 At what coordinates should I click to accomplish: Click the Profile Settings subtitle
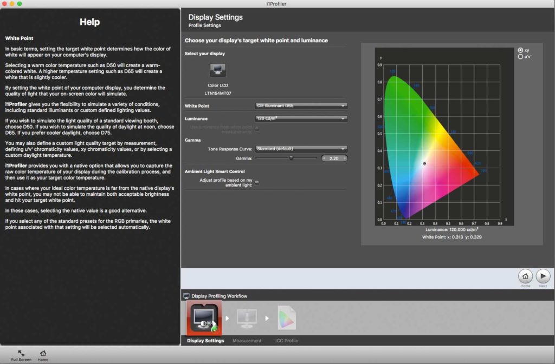(204, 25)
